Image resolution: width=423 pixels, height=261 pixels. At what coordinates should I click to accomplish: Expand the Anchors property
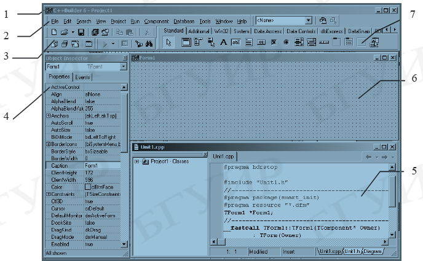(48, 115)
